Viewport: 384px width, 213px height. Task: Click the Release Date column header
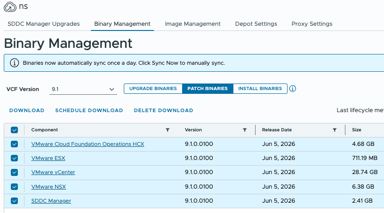tap(277, 130)
